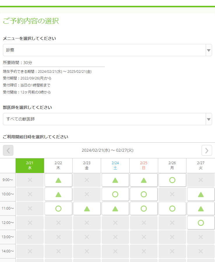Pick the circle slot on 2/26 at 9:00
Screen dimensions: 215x262
point(172,180)
